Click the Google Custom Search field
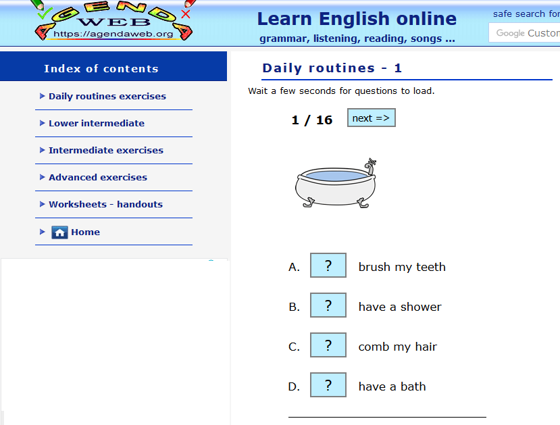 click(526, 32)
